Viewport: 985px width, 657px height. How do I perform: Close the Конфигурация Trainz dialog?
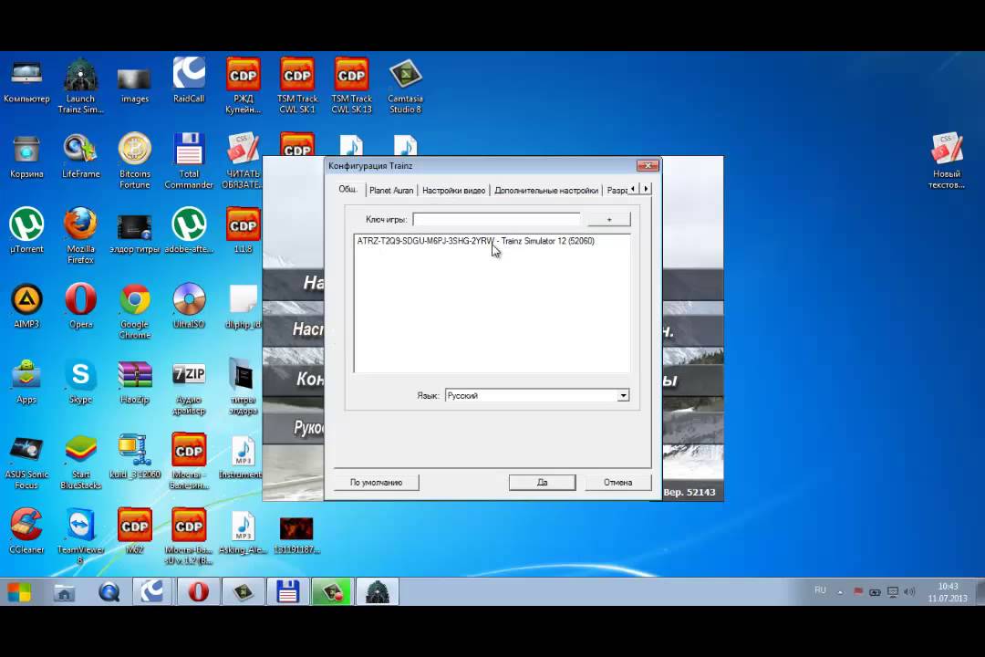(x=648, y=165)
